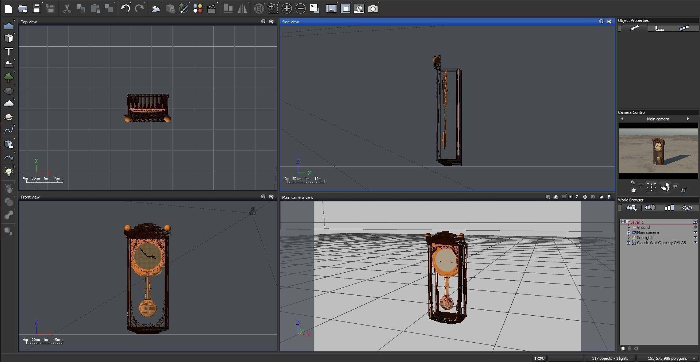This screenshot has height=362, width=700.
Task: Click the camera preview thumbnail
Action: coord(658,151)
